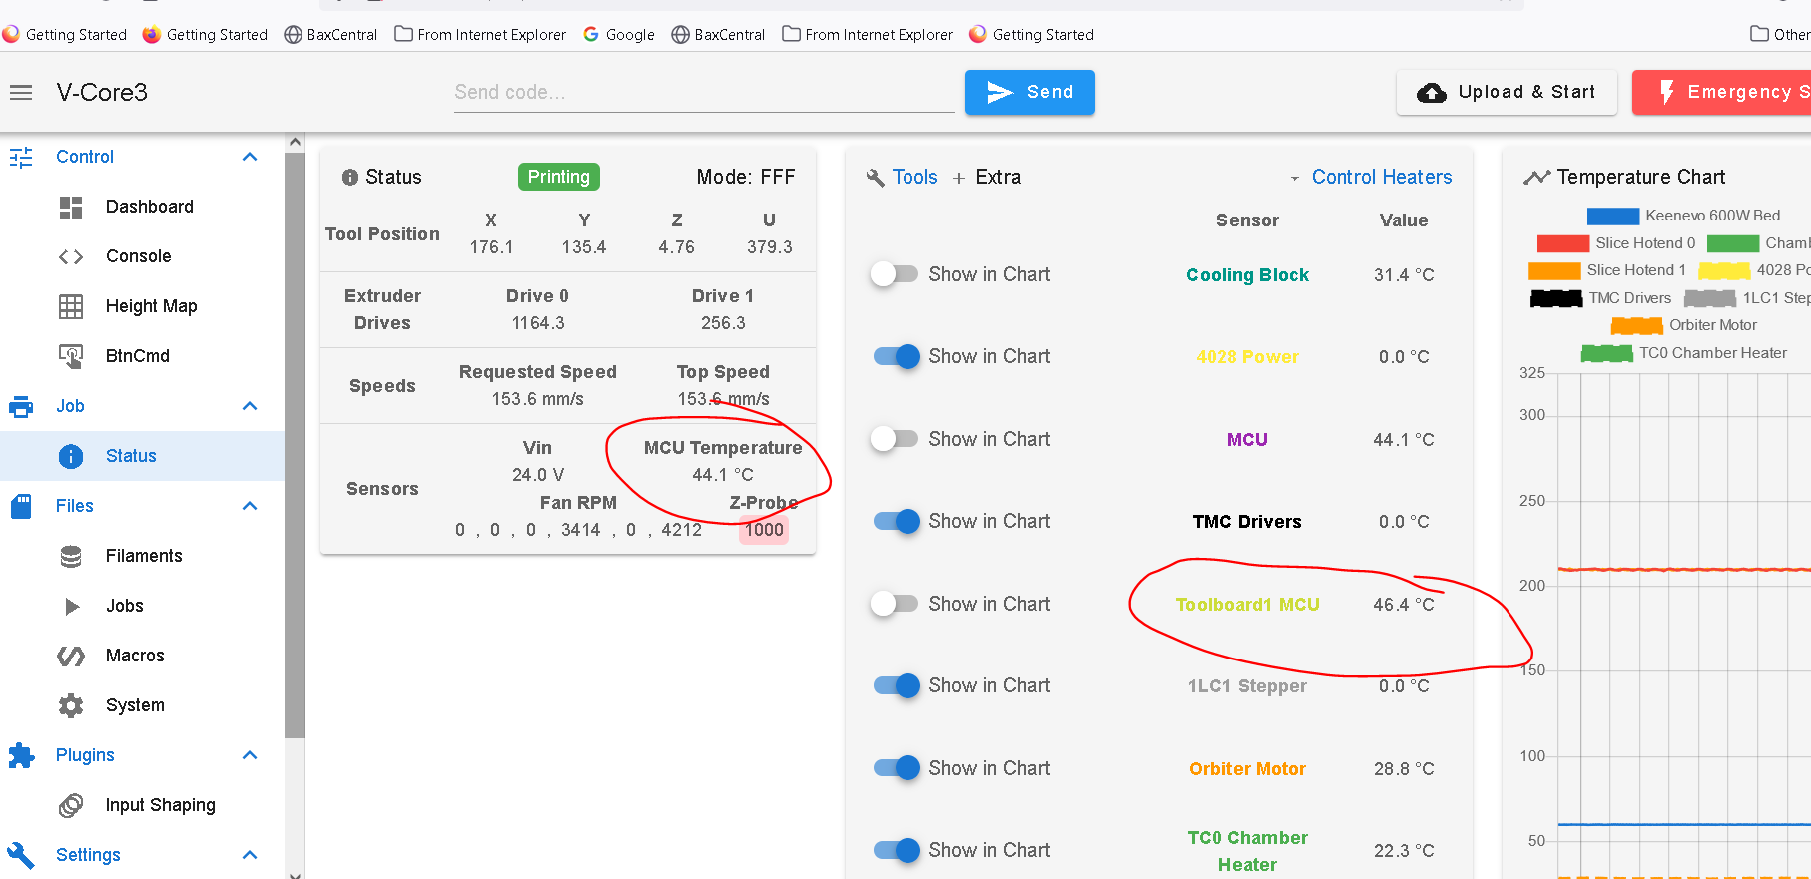Collapse the Job section chevron
The image size is (1811, 879).
250,406
